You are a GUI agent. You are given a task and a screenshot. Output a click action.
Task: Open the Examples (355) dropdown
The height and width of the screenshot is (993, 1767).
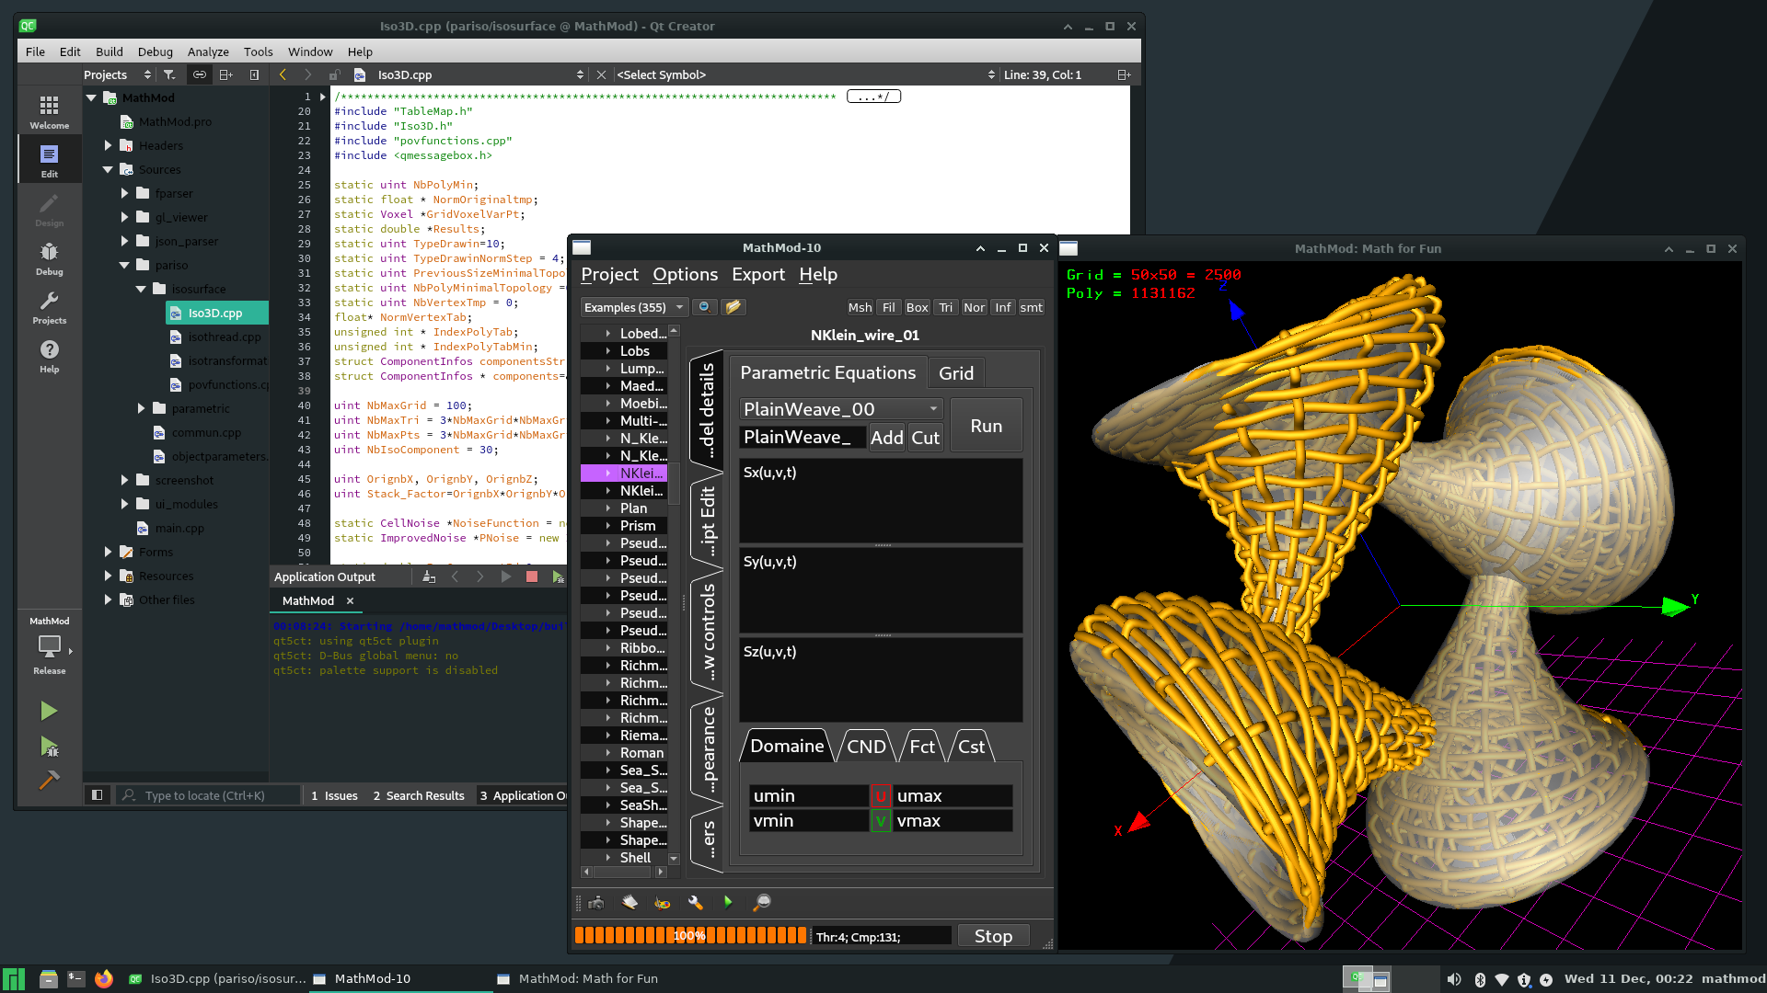tap(633, 307)
